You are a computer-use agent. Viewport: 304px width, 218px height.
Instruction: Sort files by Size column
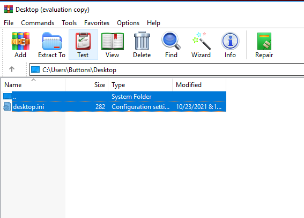(x=87, y=84)
